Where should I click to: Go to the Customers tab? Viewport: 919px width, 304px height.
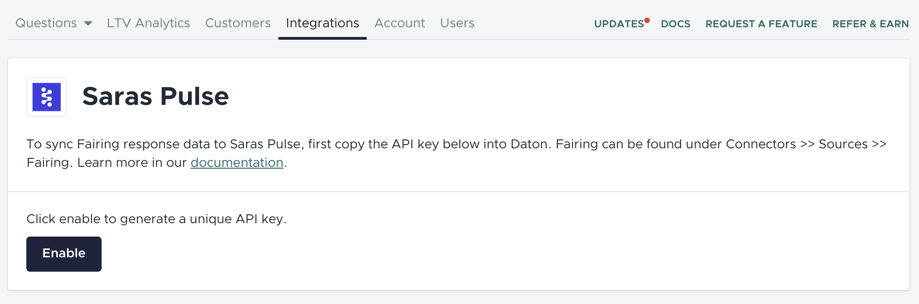coord(238,23)
